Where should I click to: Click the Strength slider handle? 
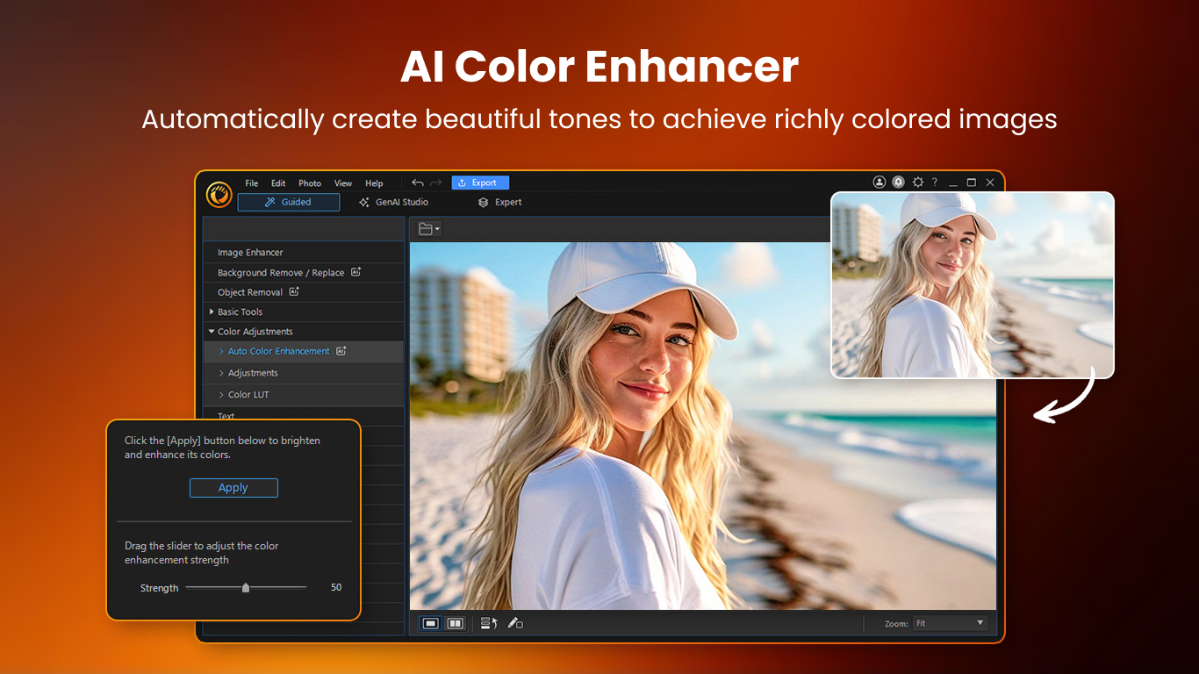[x=246, y=588]
